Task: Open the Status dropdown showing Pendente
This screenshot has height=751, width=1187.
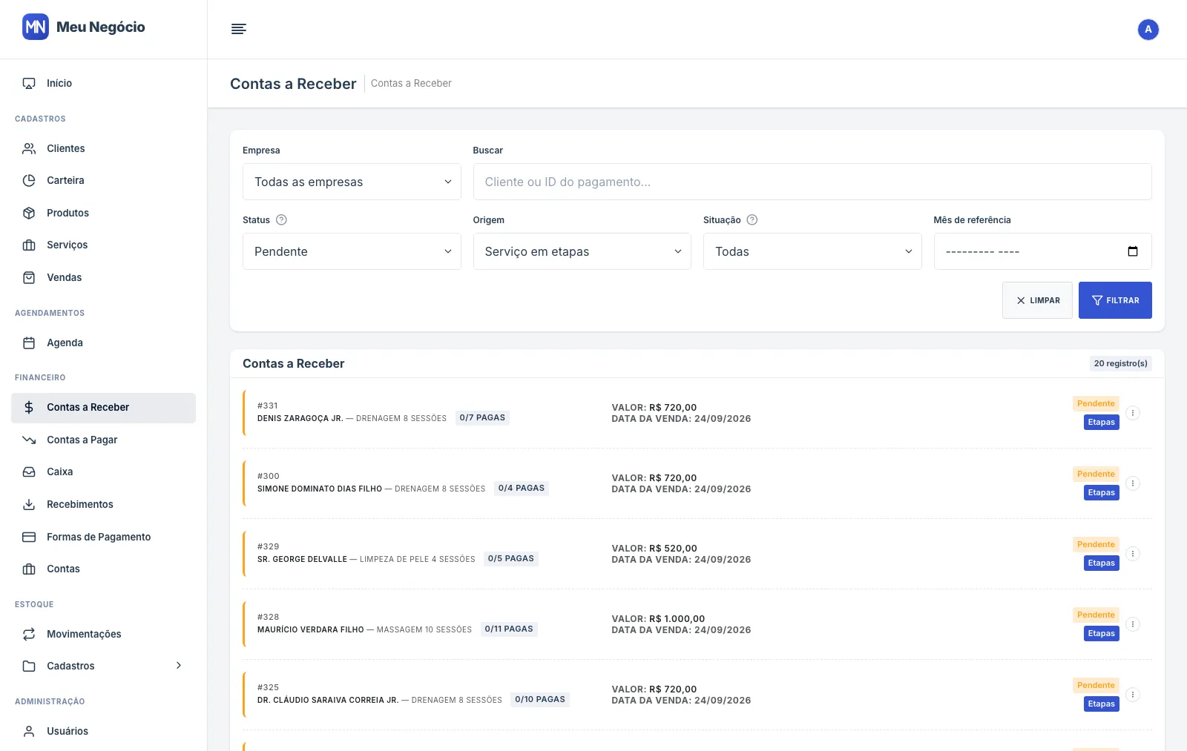Action: [x=352, y=251]
